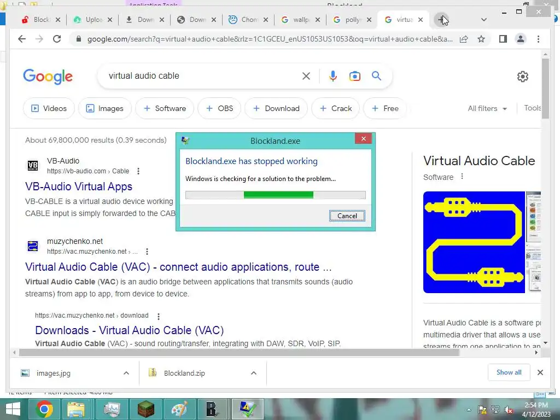Open Paint palette icon in taskbar
This screenshot has height=420, width=560.
pyautogui.click(x=179, y=409)
